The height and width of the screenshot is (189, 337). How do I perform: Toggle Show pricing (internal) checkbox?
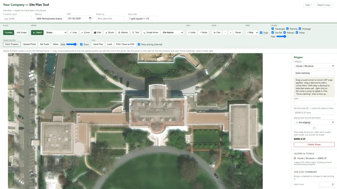tap(139, 44)
